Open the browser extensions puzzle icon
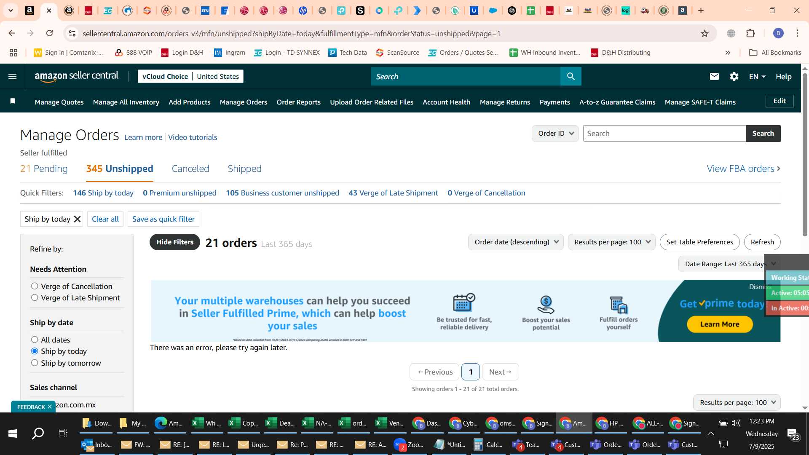Image resolution: width=809 pixels, height=455 pixels. click(750, 33)
